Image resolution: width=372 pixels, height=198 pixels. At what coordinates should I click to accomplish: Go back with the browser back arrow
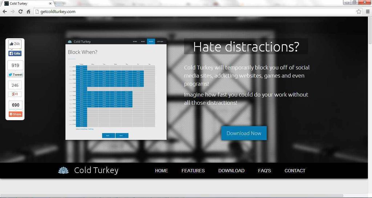pos(4,12)
